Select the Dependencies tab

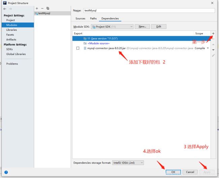click(x=110, y=19)
